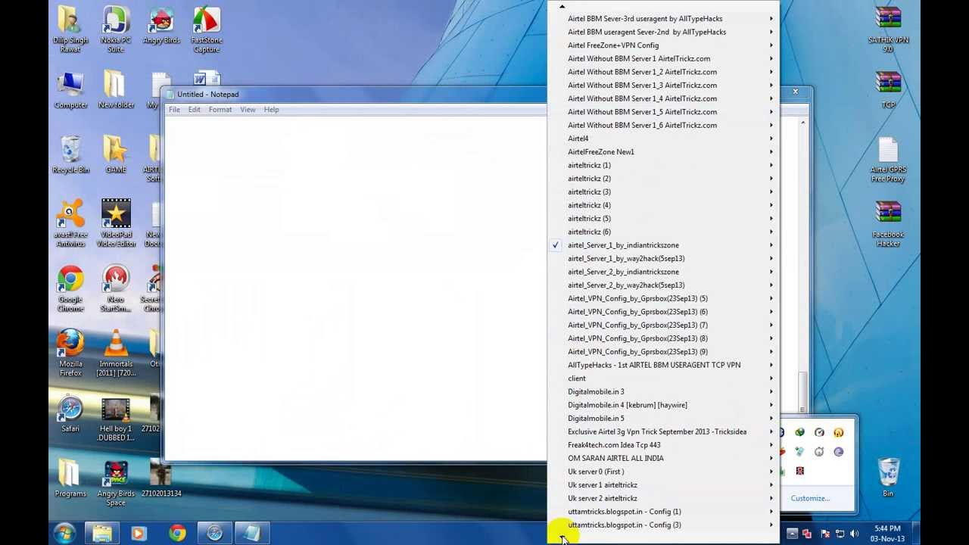Open the VideoPad Video Editor shortcut
The image size is (969, 545).
116,223
